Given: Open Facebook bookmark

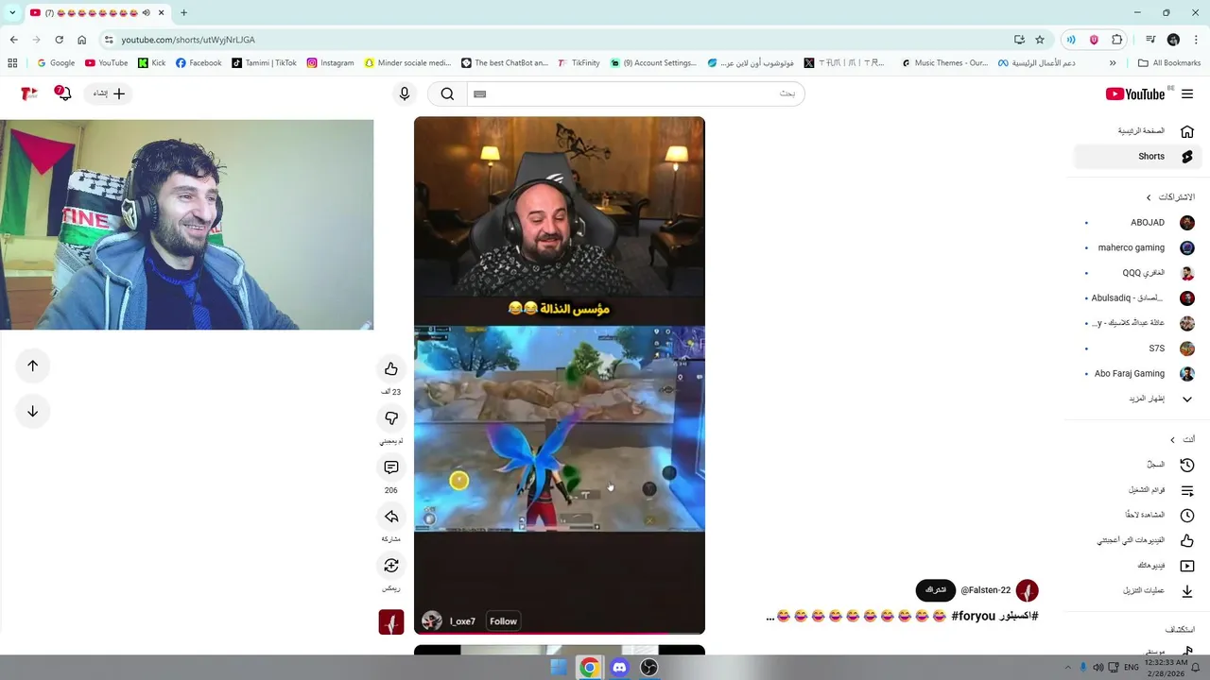Looking at the screenshot, I should (199, 63).
